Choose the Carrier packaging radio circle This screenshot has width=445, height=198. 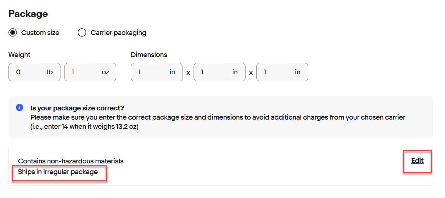(82, 33)
